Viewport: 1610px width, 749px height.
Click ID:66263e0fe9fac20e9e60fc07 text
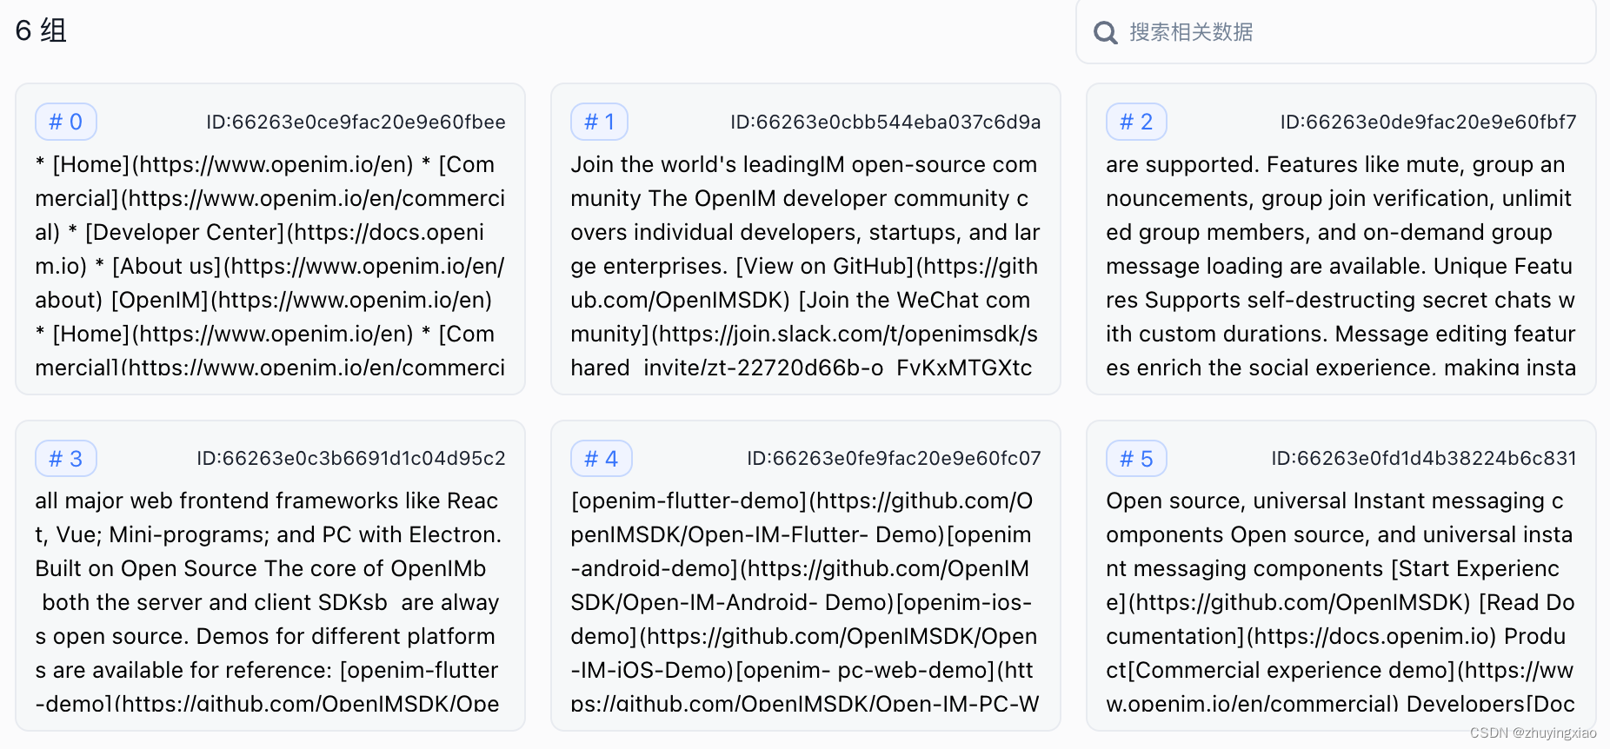[x=894, y=459]
